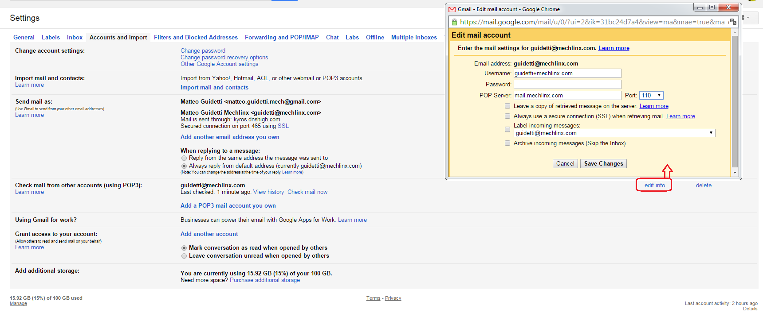This screenshot has height=317, width=763.
Task: Tick Archive incoming messages checkbox
Action: 507,143
